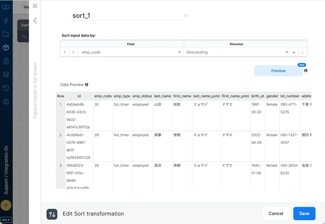Screen dimensions: 325x224
Task: Click the birth date 2002-08-29 cell
Action: click(x=258, y=146)
